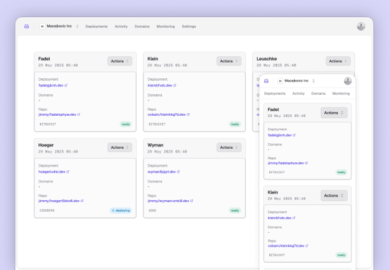Screen dimensions: 390x270
Task: Click external link icon beside fadelgjknh.dev in main grid
Action: (66, 86)
